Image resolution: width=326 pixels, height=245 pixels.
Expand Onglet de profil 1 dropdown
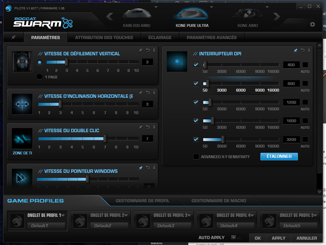click(x=63, y=215)
